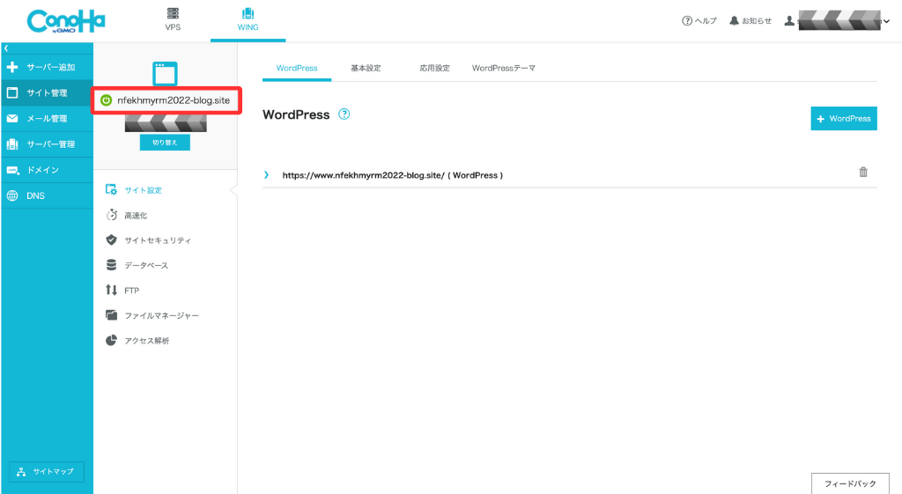Switch to WordPressテーマ tab
This screenshot has height=494, width=902.
point(503,68)
